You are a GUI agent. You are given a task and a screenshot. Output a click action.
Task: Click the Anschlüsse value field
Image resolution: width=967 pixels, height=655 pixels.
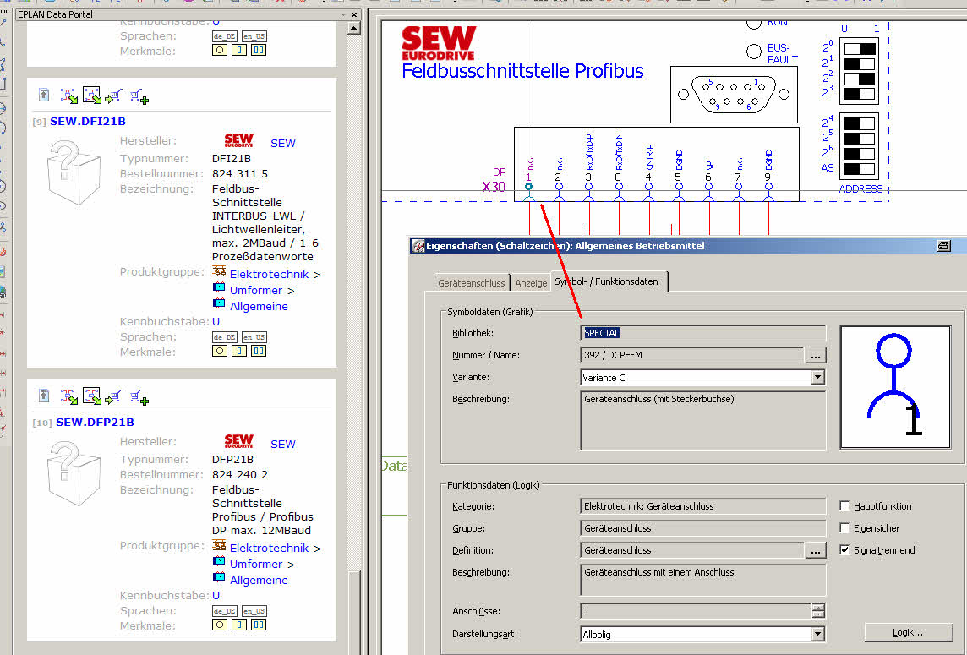(x=697, y=611)
